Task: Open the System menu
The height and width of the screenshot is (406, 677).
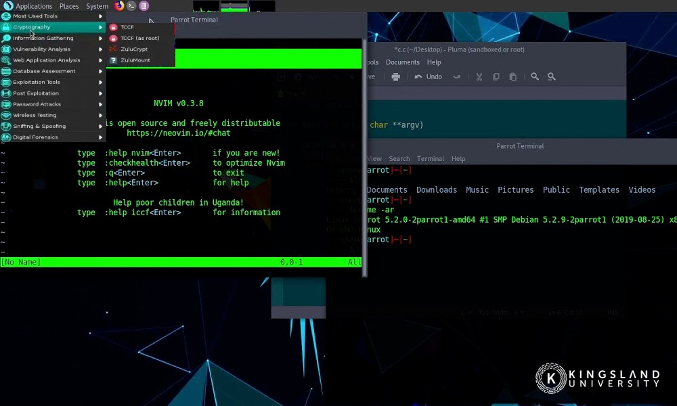Action: (x=97, y=6)
